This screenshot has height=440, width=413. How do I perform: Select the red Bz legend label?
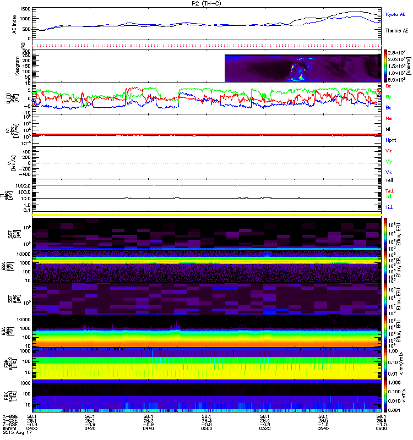[x=389, y=86]
